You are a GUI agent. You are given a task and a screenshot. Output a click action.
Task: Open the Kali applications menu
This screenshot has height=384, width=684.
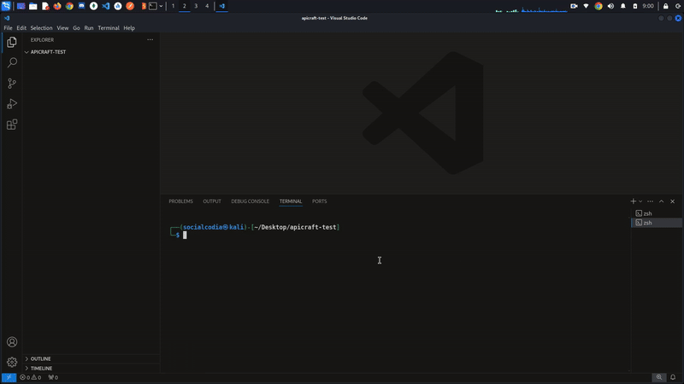pos(6,6)
